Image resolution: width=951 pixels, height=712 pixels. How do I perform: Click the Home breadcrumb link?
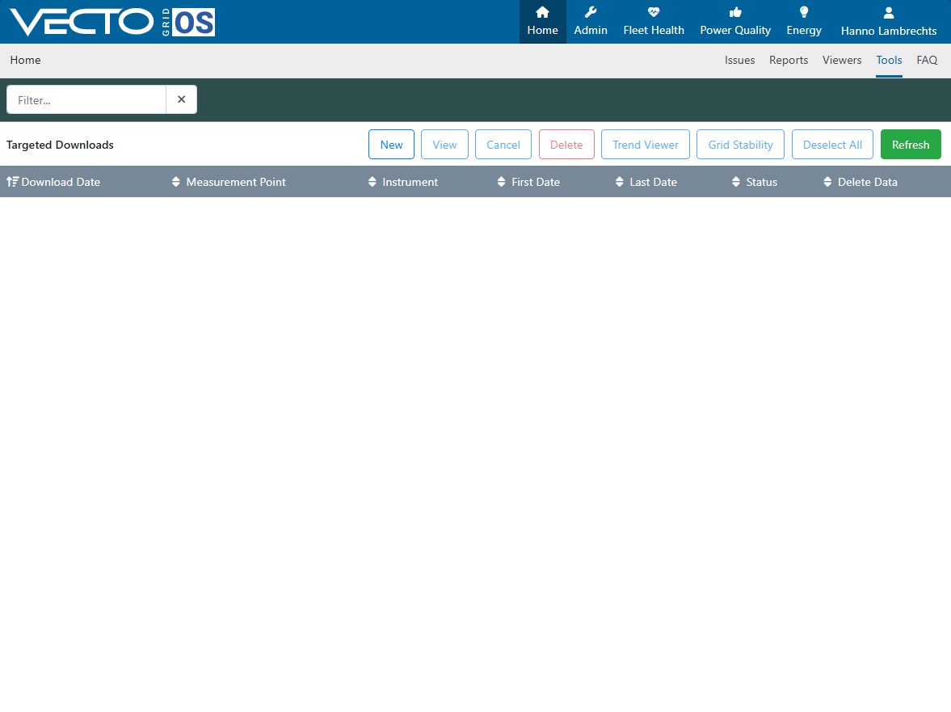pos(26,60)
